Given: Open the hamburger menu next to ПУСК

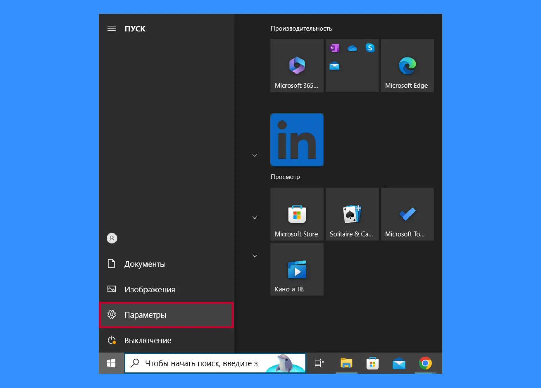Looking at the screenshot, I should pyautogui.click(x=112, y=28).
